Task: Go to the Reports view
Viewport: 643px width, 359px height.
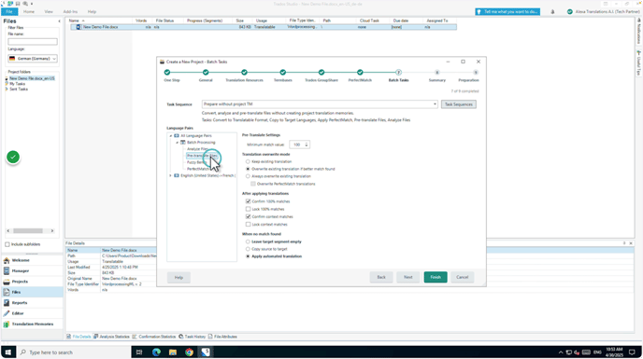Action: (x=20, y=302)
